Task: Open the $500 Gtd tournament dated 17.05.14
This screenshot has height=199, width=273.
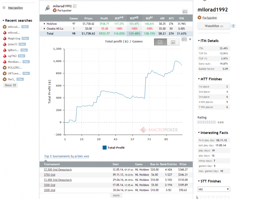Action: coord(50,185)
